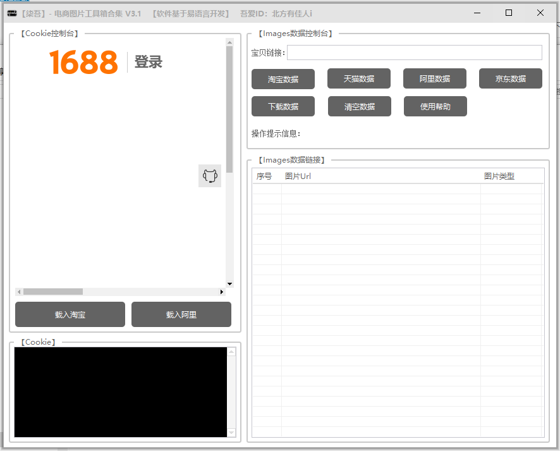Image resolution: width=560 pixels, height=451 pixels.
Task: Click the 图片Url column header
Action: click(x=298, y=176)
